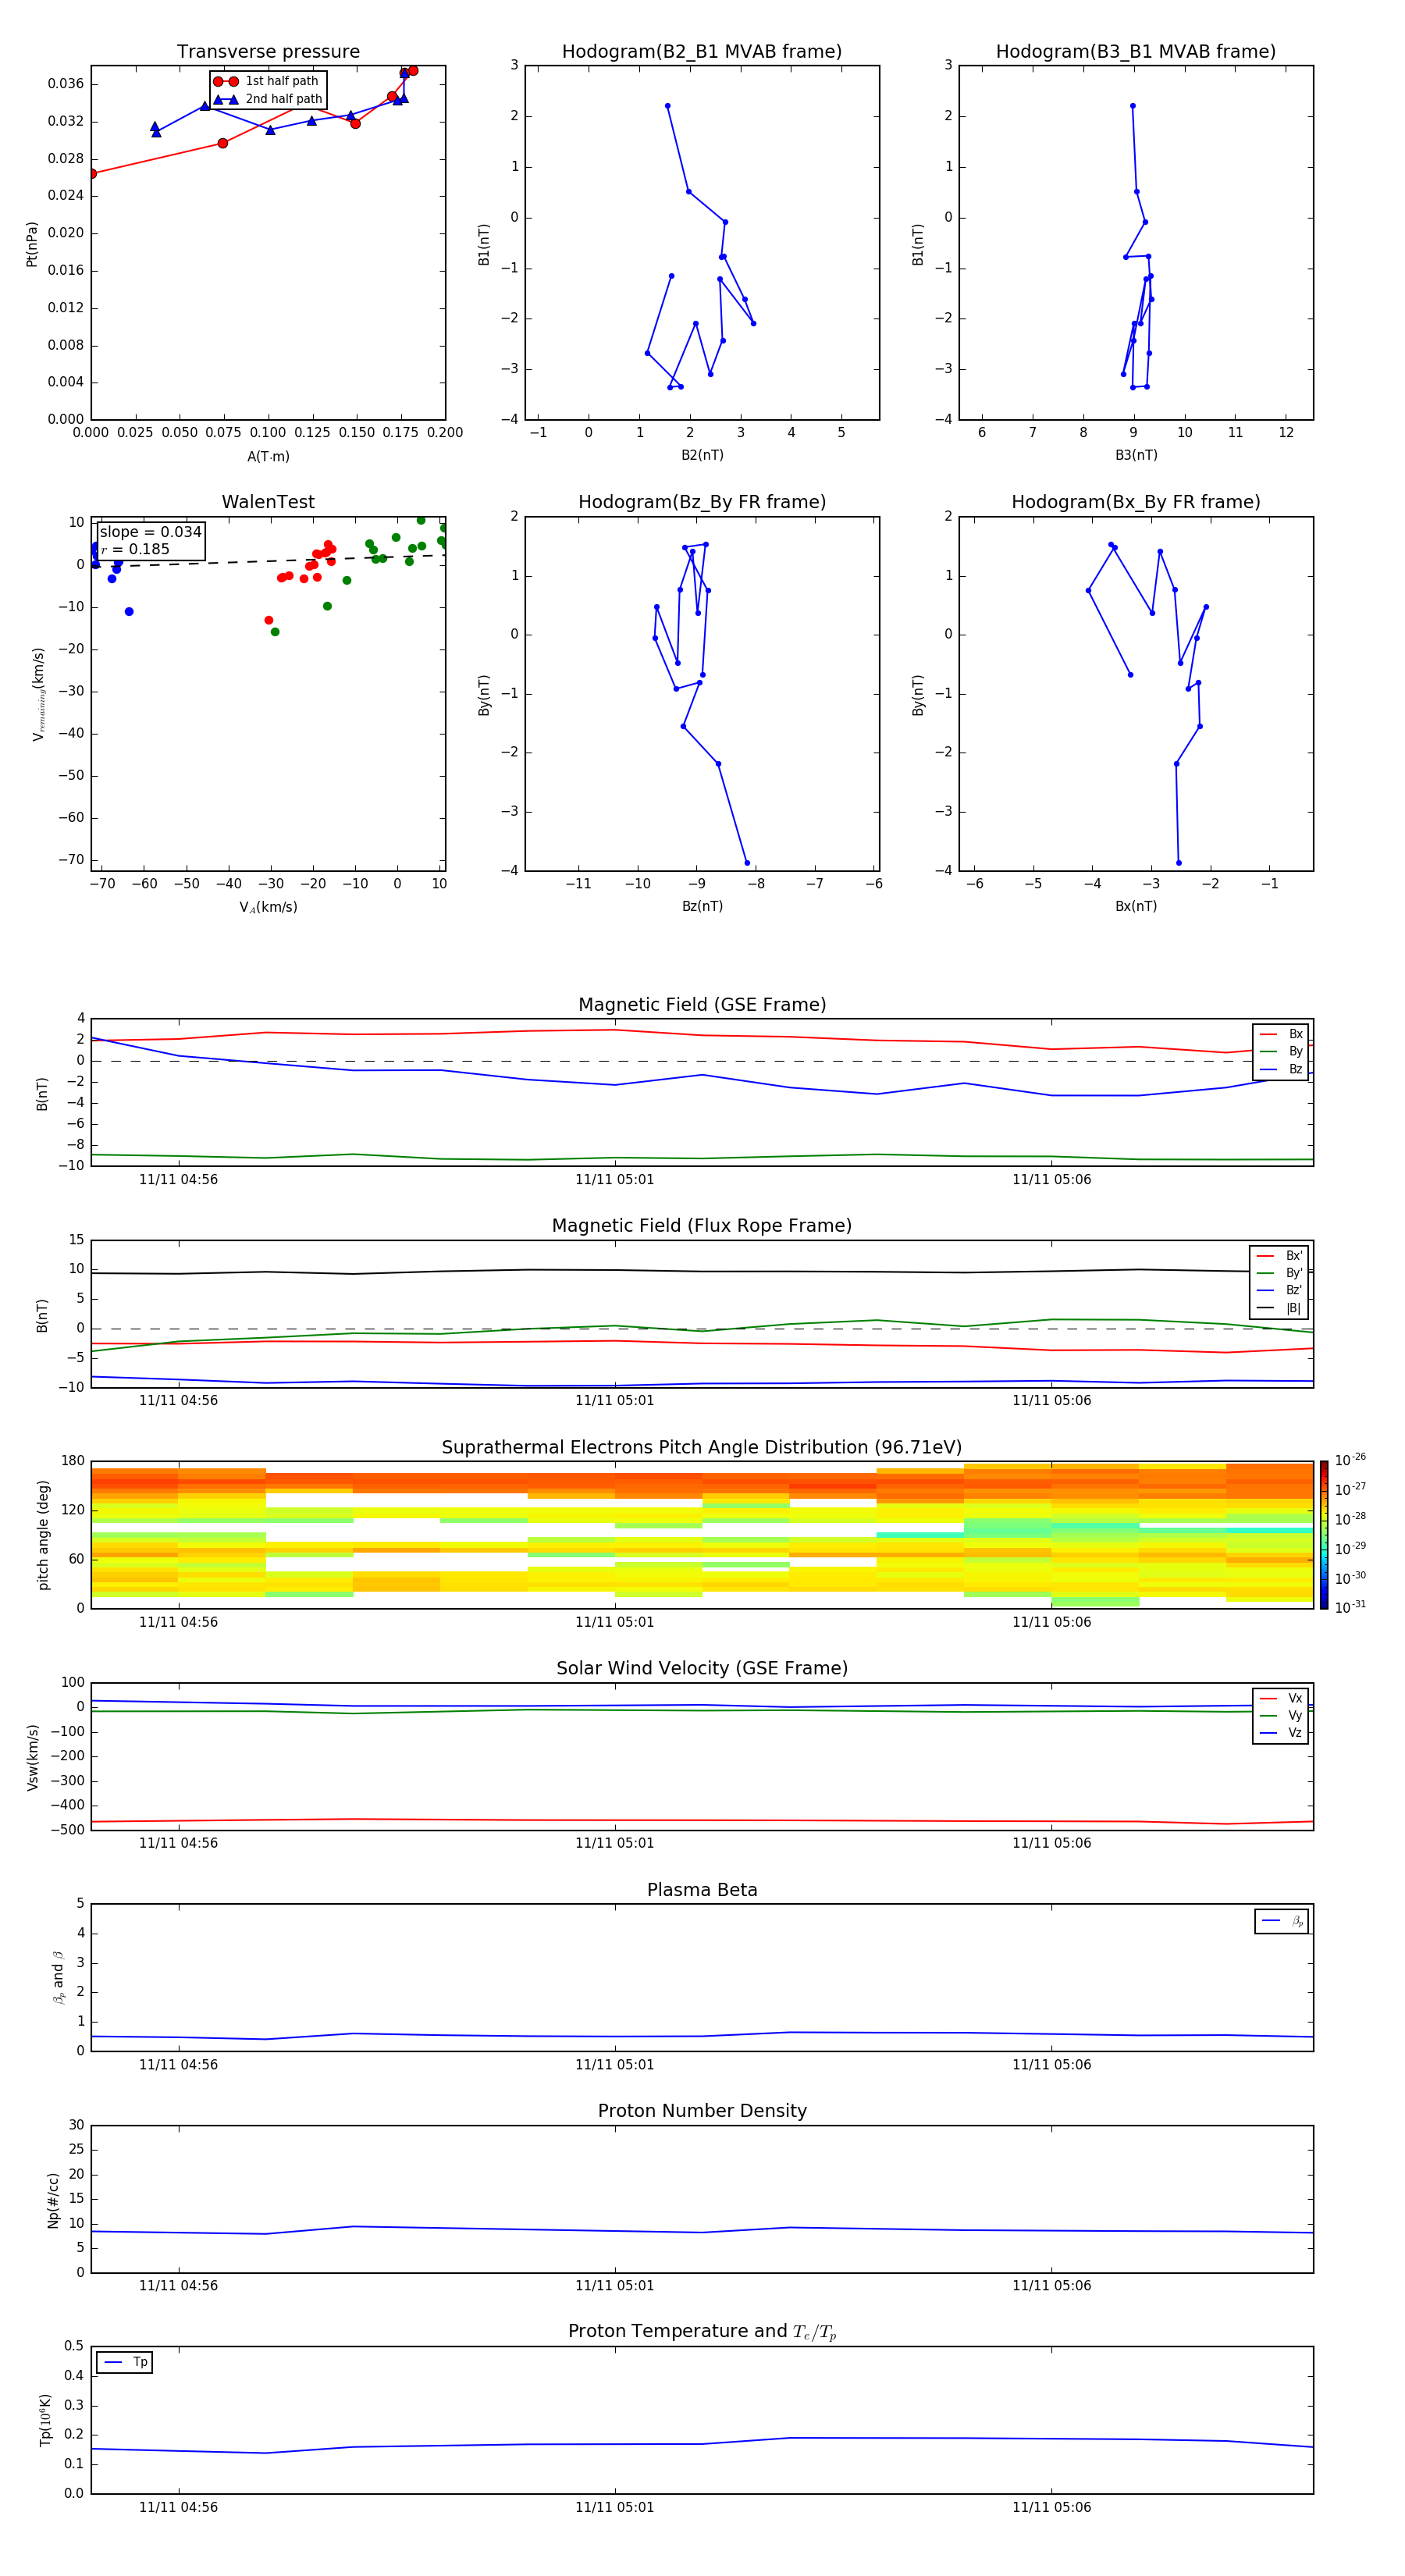1405x2576 pixels.
Task: Click the 'Vz' legend entry in velocity plot
Action: click(x=1281, y=1733)
